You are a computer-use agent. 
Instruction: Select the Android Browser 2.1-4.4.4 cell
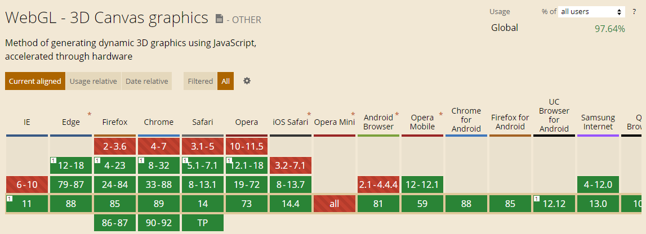378,184
